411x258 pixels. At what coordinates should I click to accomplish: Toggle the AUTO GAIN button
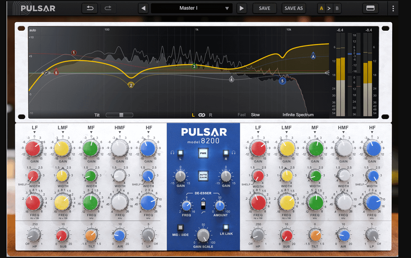click(203, 176)
